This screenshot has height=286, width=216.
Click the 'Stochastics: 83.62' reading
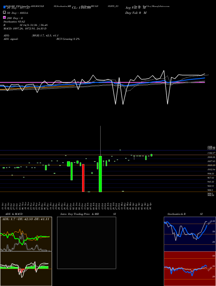tap(14, 22)
